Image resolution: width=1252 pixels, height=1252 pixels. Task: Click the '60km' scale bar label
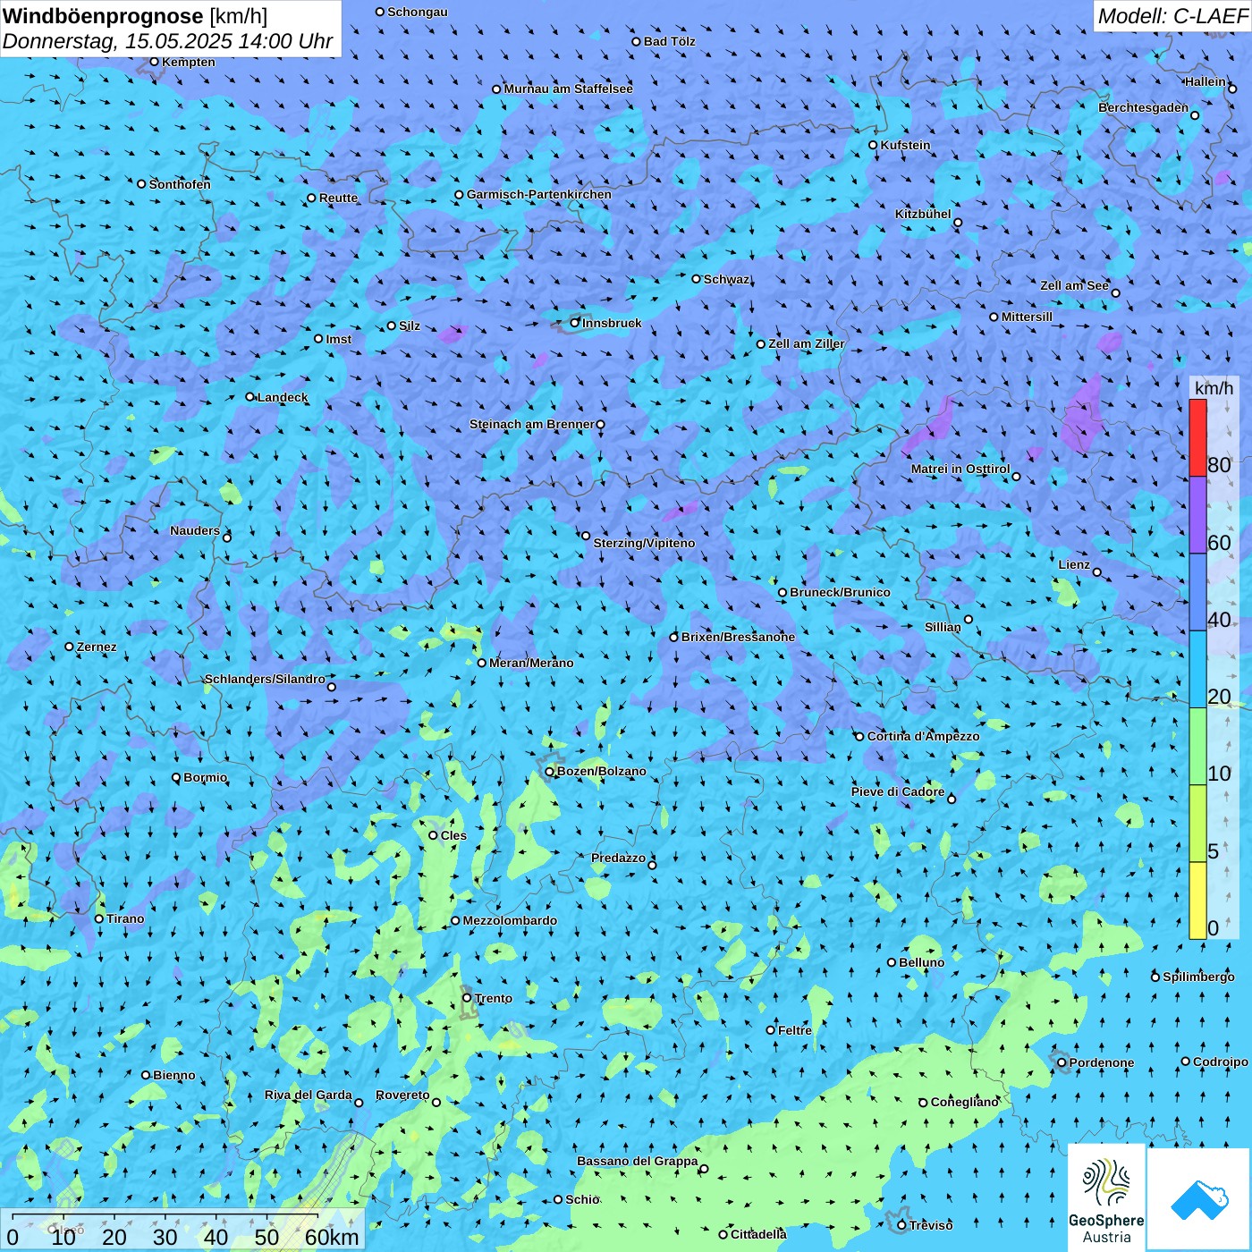pyautogui.click(x=332, y=1237)
